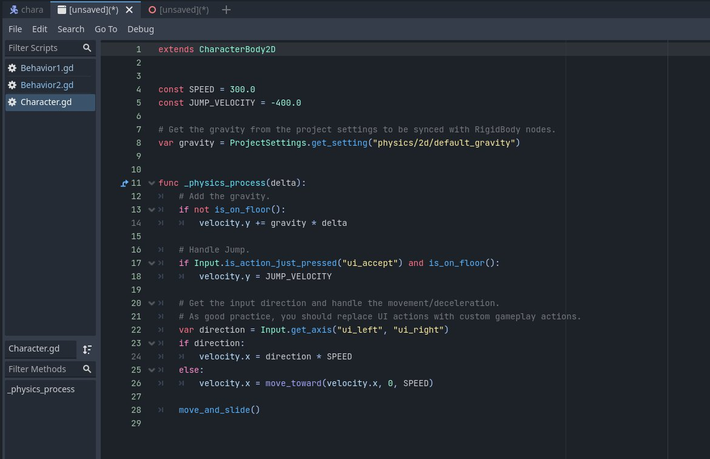
Task: Click get_setting method call on line 8
Action: [339, 143]
